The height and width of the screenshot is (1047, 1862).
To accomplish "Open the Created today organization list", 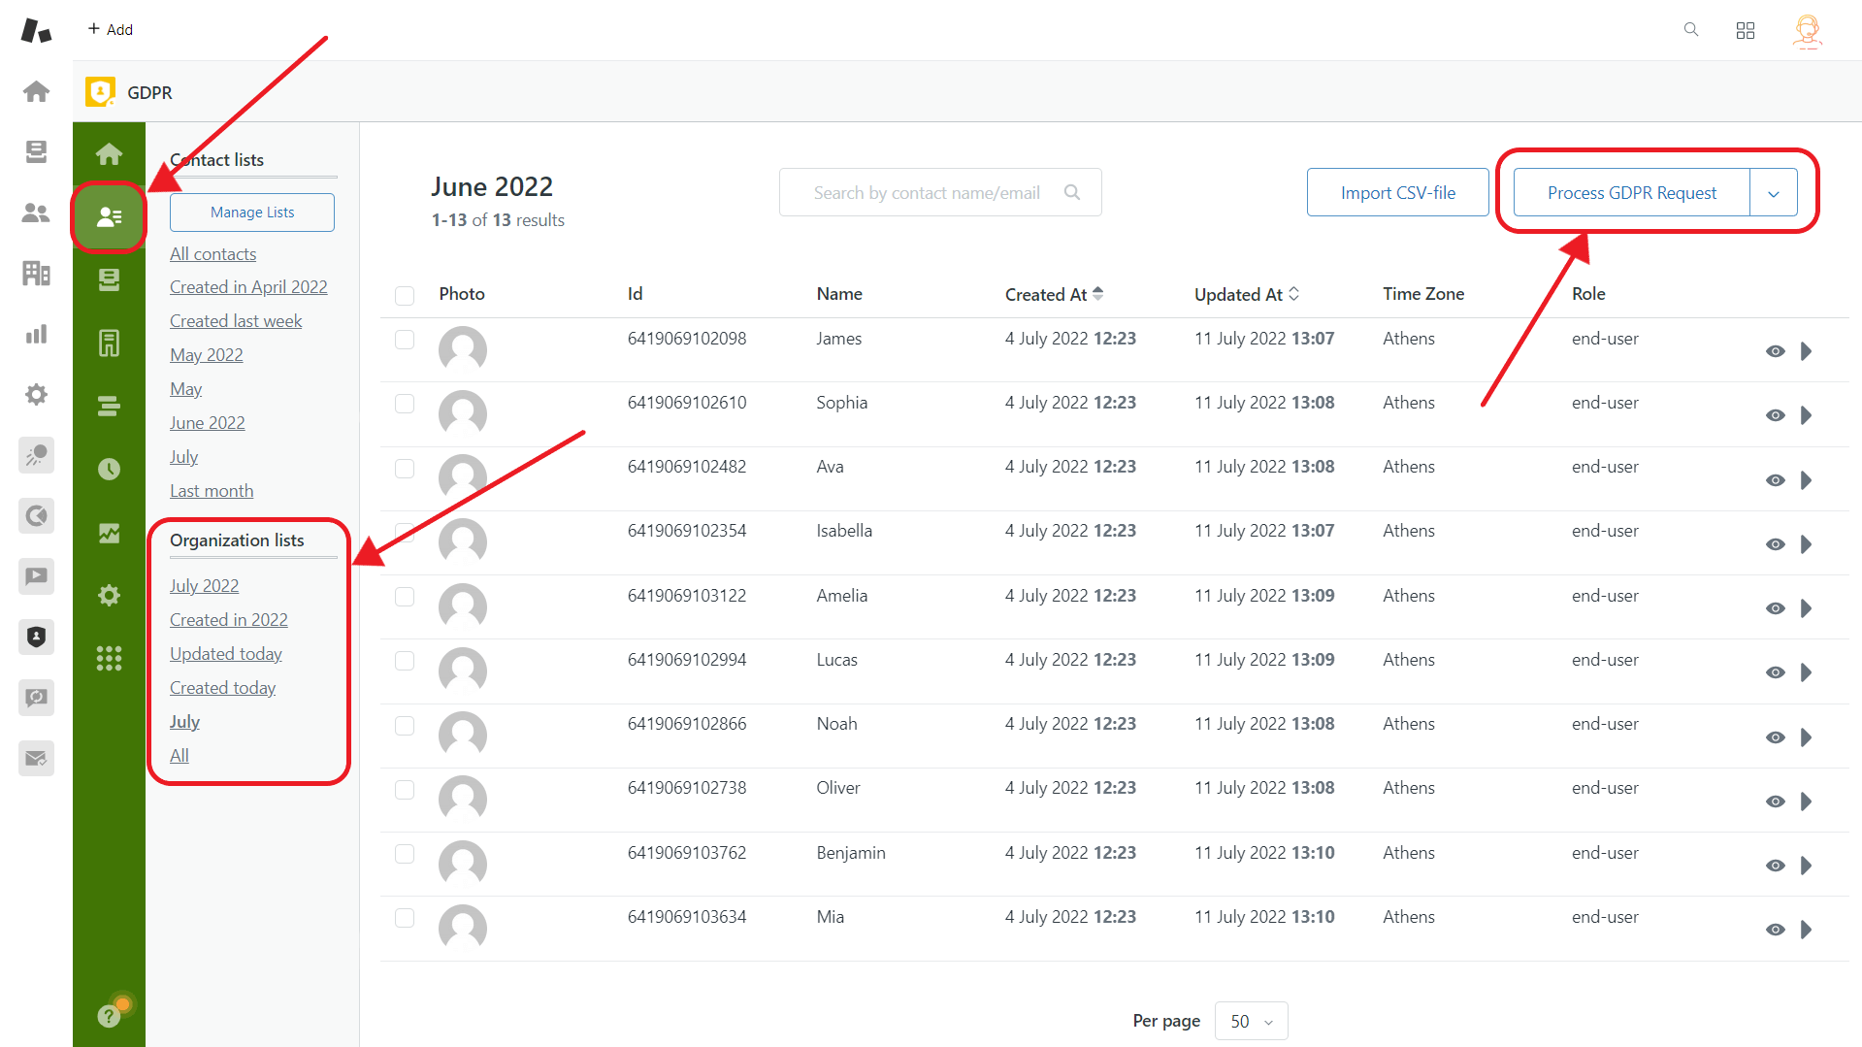I will pos(223,688).
